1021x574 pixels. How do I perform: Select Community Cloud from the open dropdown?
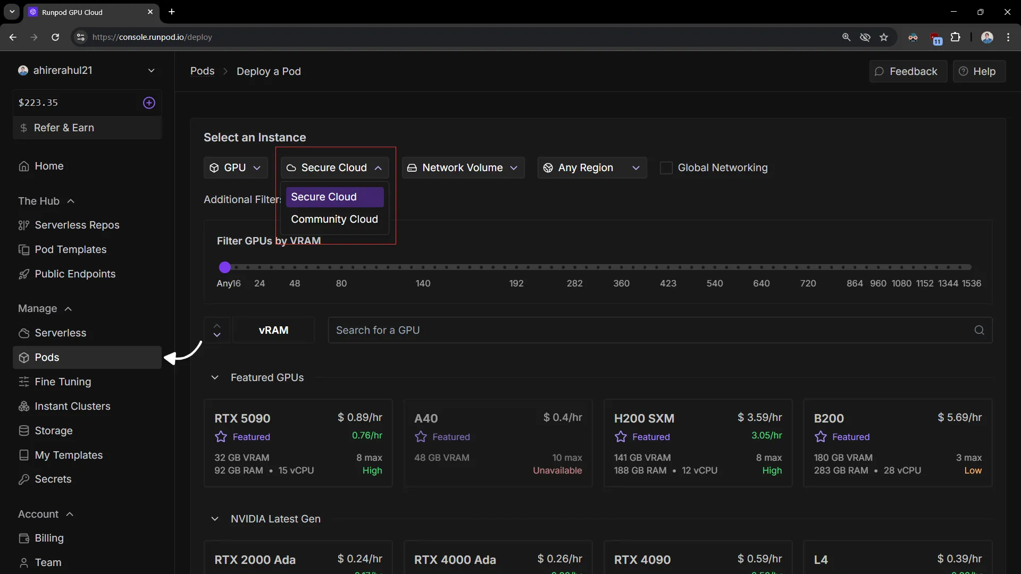334,219
